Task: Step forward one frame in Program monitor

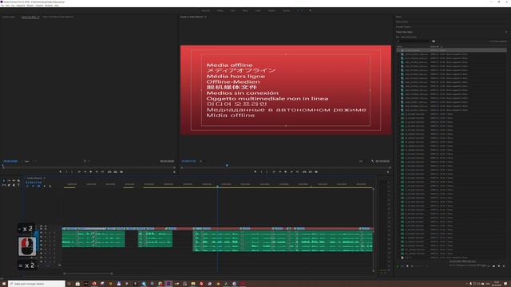Action: click(291, 172)
